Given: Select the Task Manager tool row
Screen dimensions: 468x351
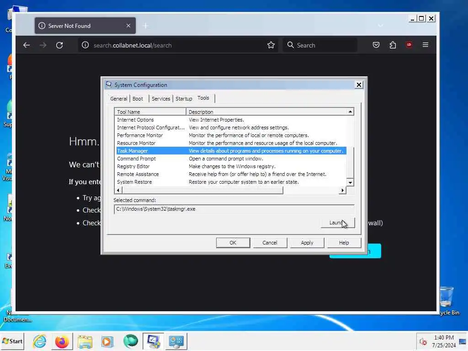Looking at the screenshot, I should pos(231,151).
